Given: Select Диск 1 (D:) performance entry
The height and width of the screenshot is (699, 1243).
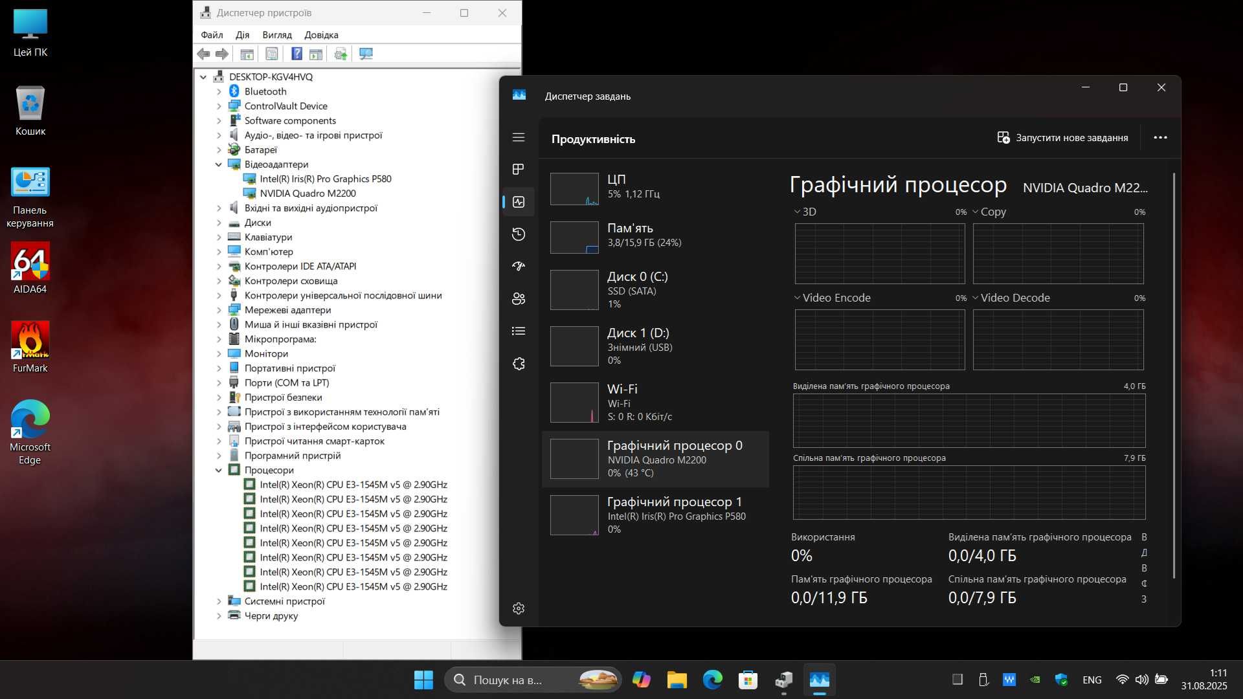Looking at the screenshot, I should [655, 346].
